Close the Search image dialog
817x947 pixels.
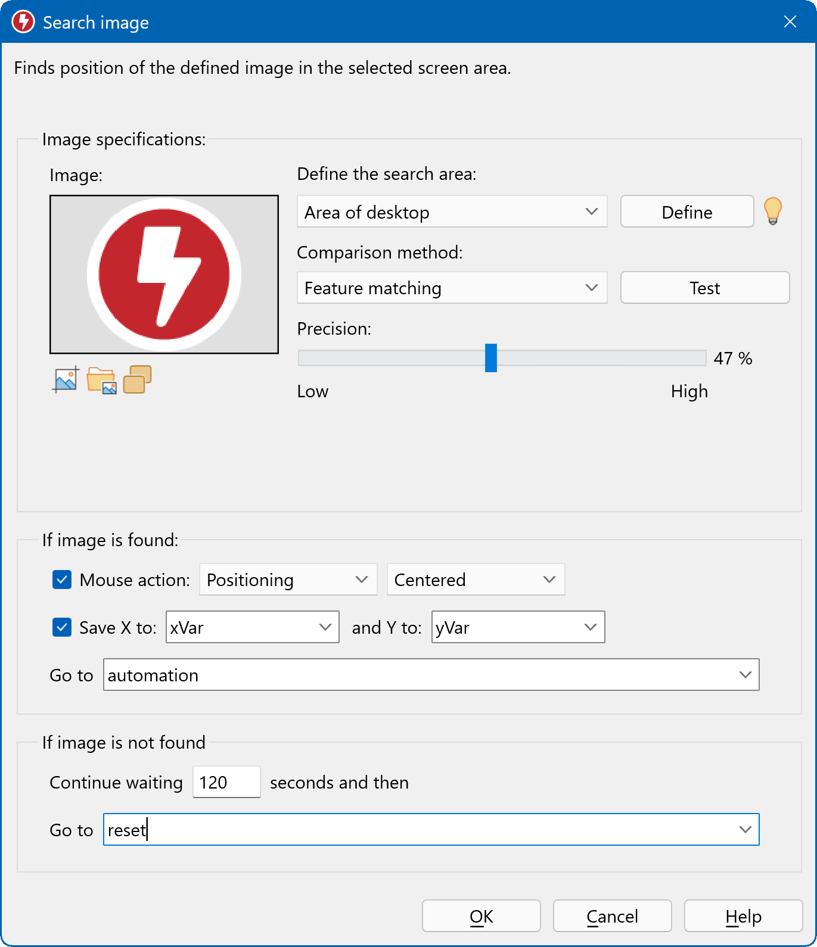coord(790,22)
